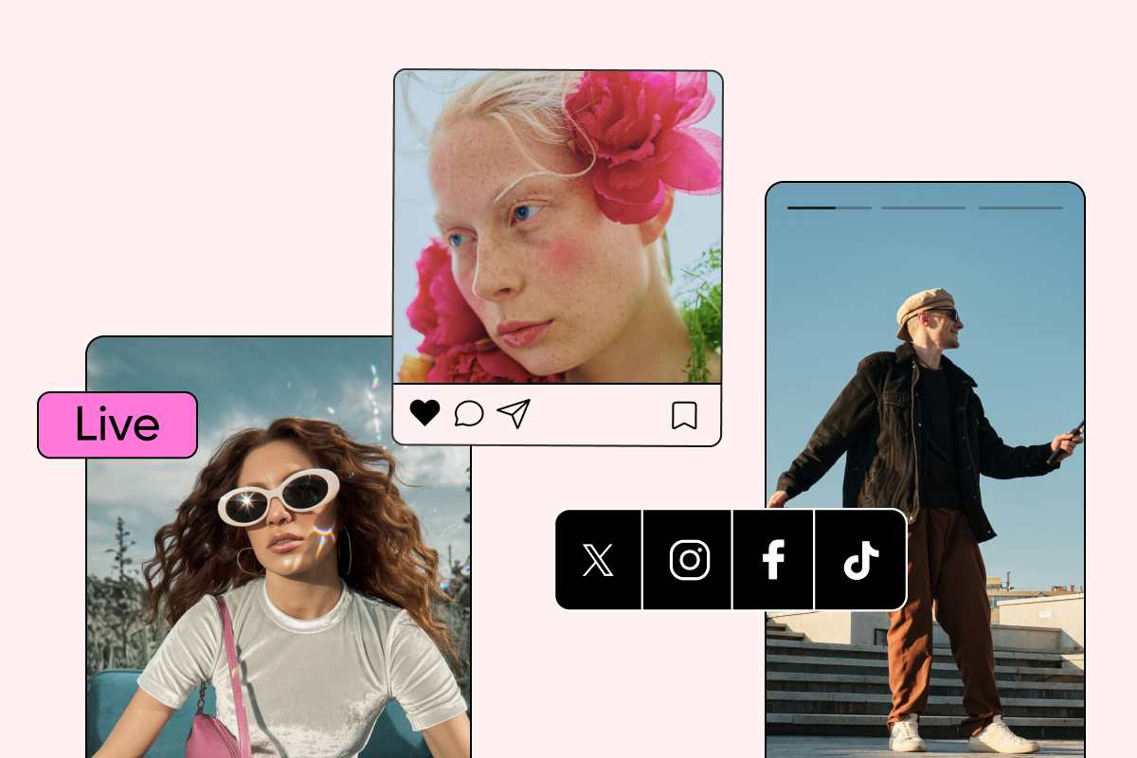Click the man's beige cap

click(923, 307)
